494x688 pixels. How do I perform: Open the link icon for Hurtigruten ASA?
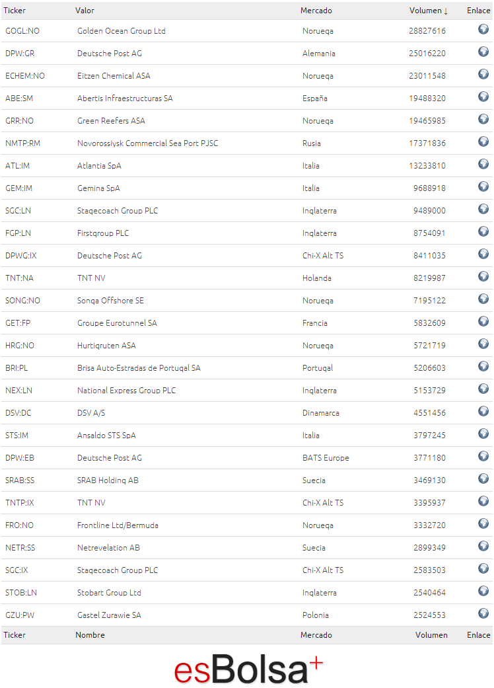483,344
